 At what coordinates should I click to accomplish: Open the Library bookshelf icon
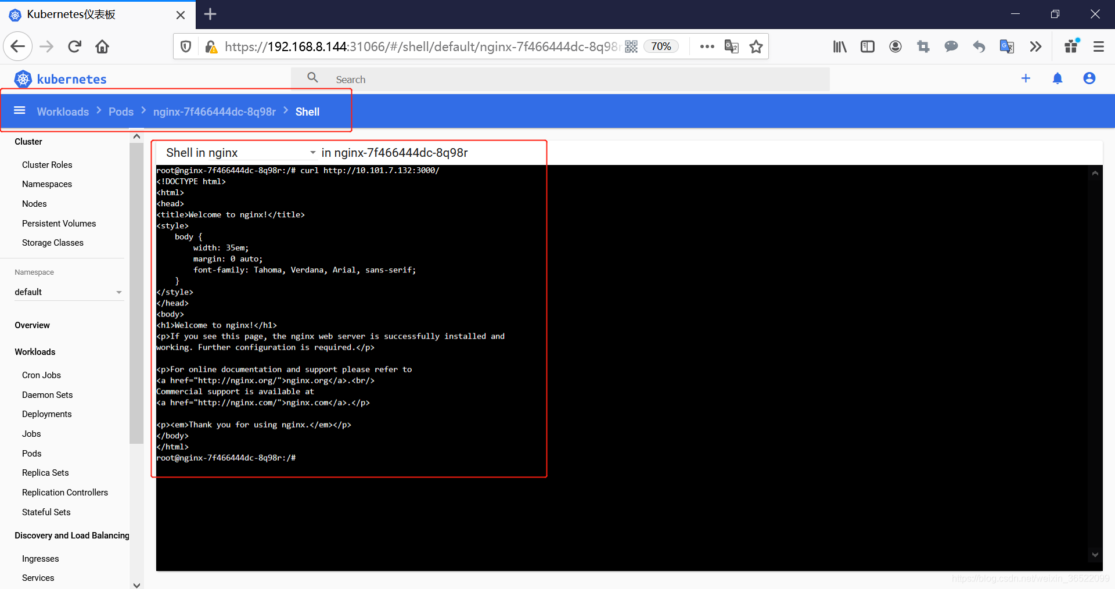pos(840,46)
